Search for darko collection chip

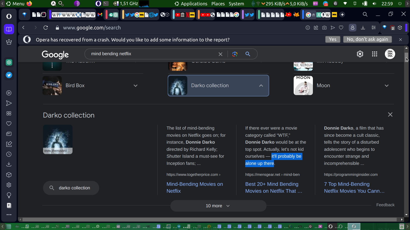[x=71, y=188]
